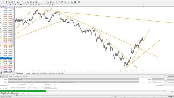Open the tester Отчет tab
This screenshot has width=174, height=98.
(x=20, y=94)
